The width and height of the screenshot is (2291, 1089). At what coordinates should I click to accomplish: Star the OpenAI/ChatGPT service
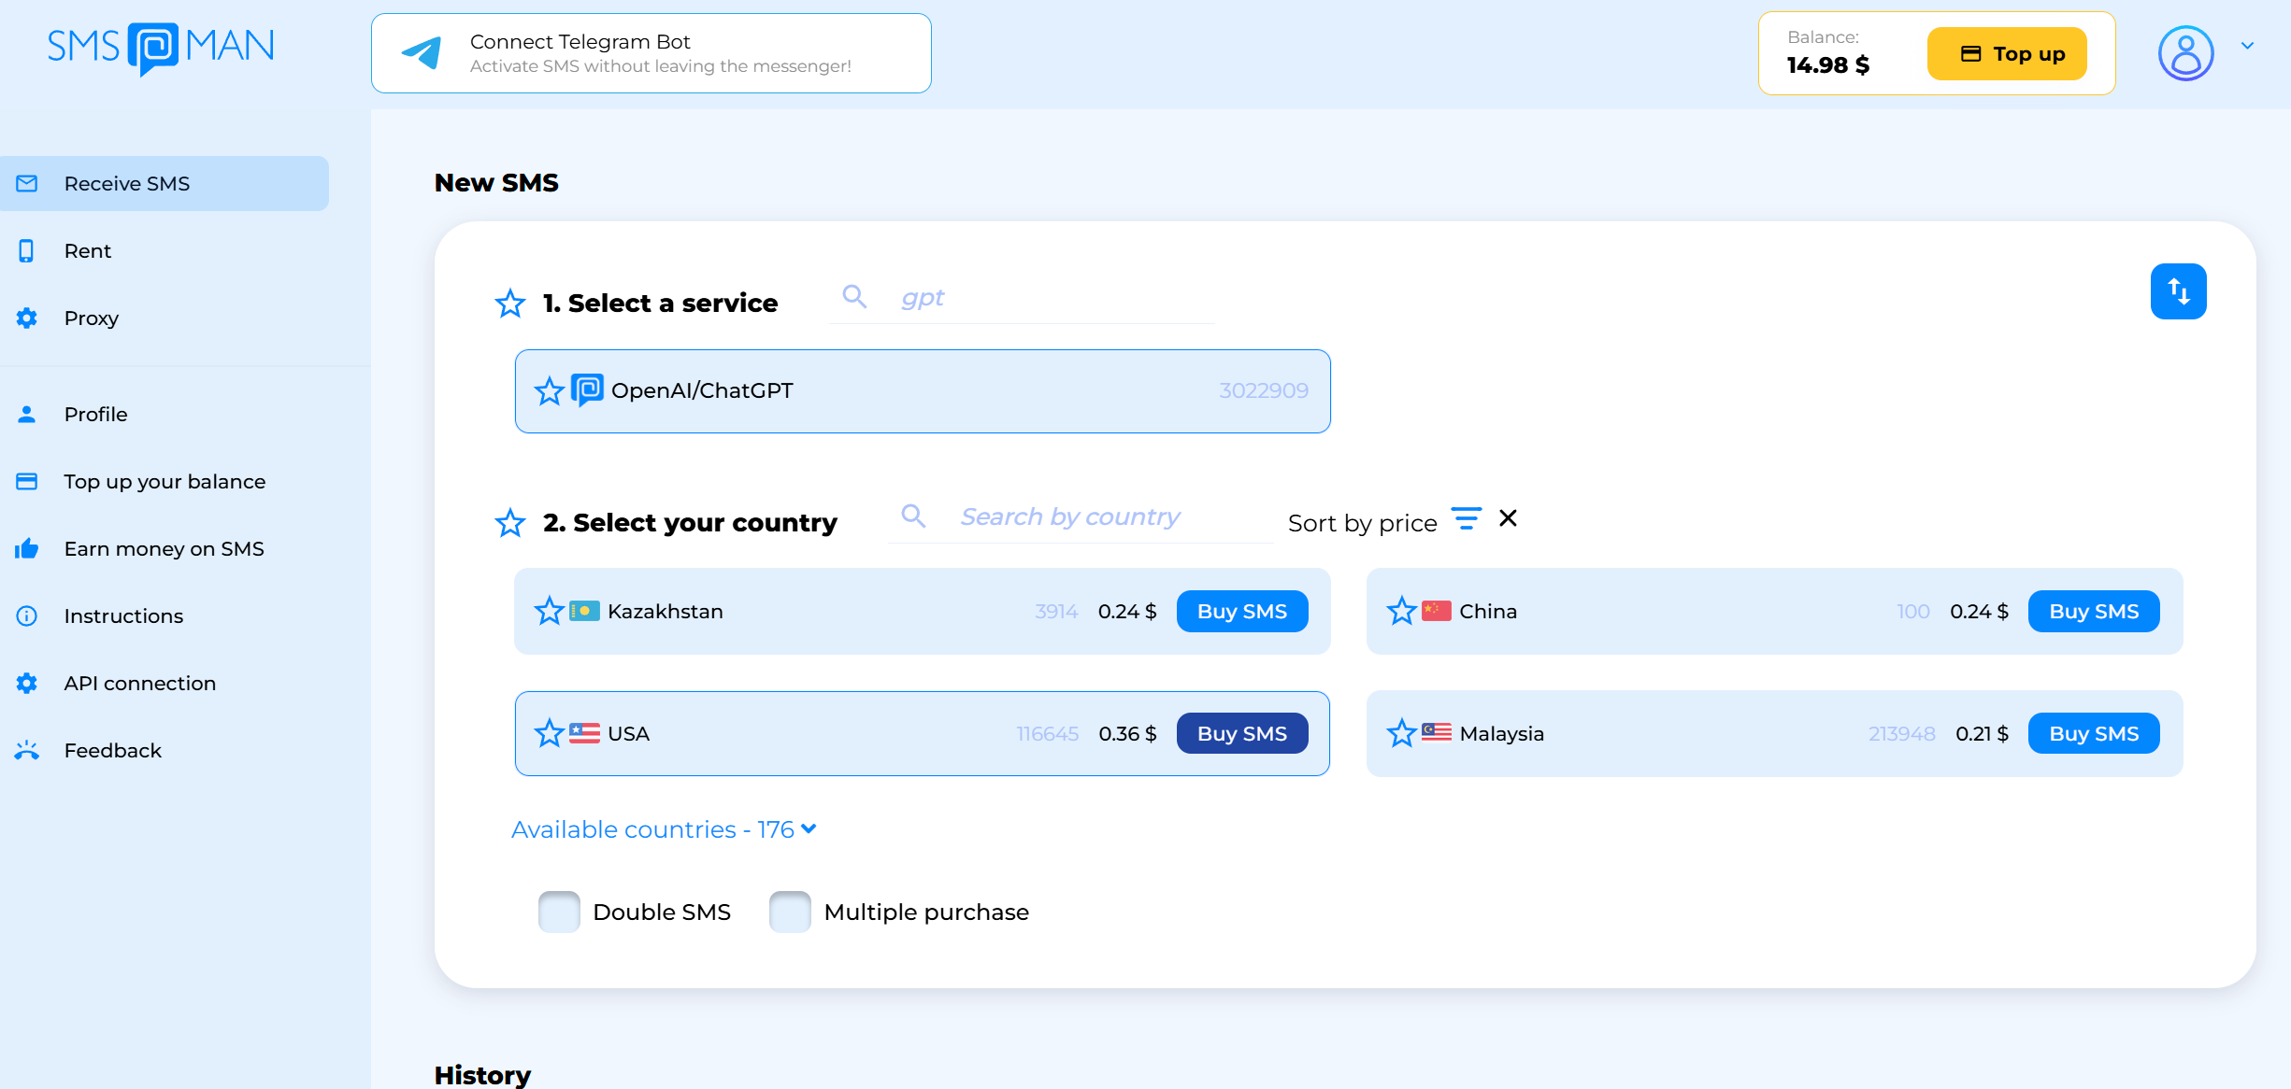click(550, 390)
